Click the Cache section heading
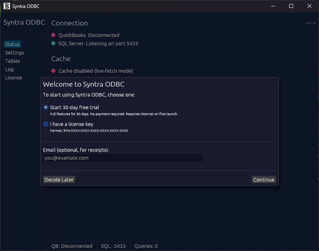Screen dimensions: 319x251 tap(61, 59)
